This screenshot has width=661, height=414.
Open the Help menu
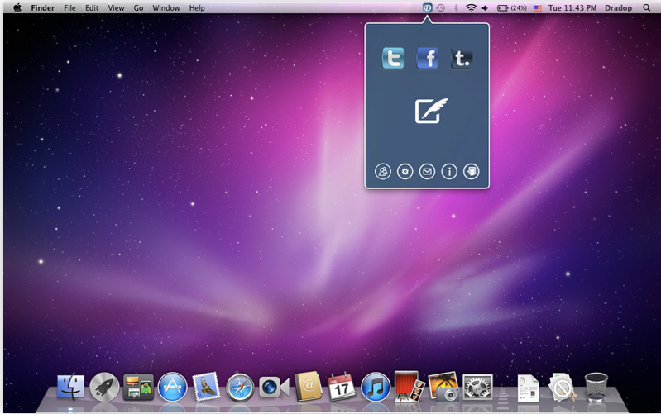[x=197, y=7]
